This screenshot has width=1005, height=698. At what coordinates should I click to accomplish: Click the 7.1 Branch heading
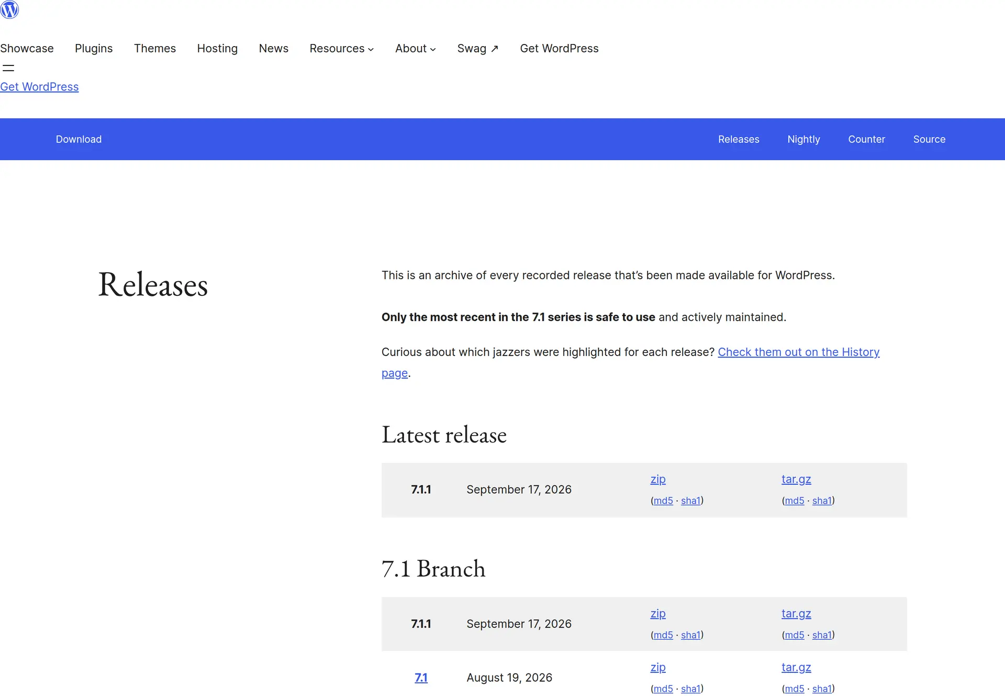click(x=433, y=569)
